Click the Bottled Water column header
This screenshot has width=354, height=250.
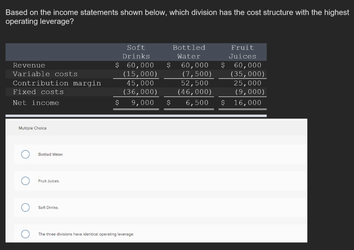(x=189, y=52)
